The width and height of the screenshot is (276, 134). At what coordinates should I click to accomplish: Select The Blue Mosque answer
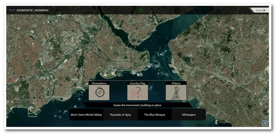pyautogui.click(x=155, y=115)
